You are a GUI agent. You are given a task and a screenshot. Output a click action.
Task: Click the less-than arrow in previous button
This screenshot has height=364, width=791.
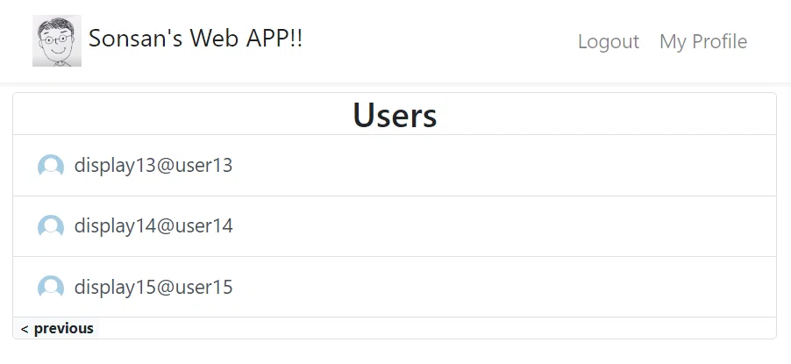click(x=25, y=329)
